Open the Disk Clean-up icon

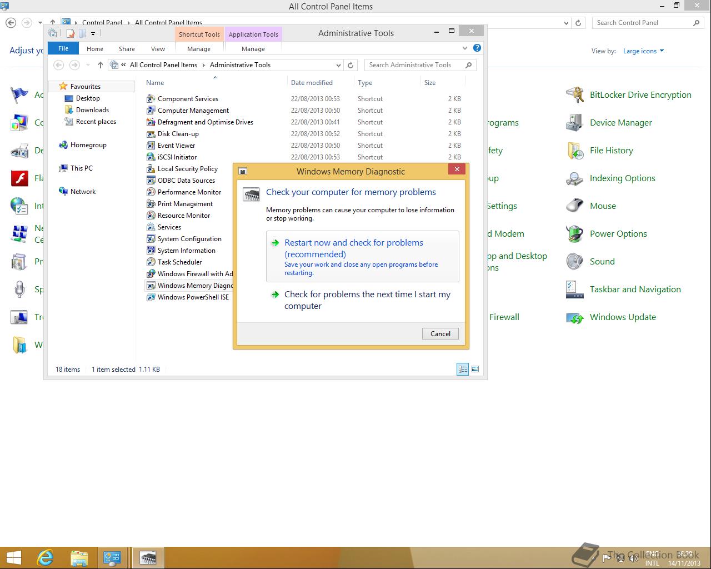tap(151, 134)
